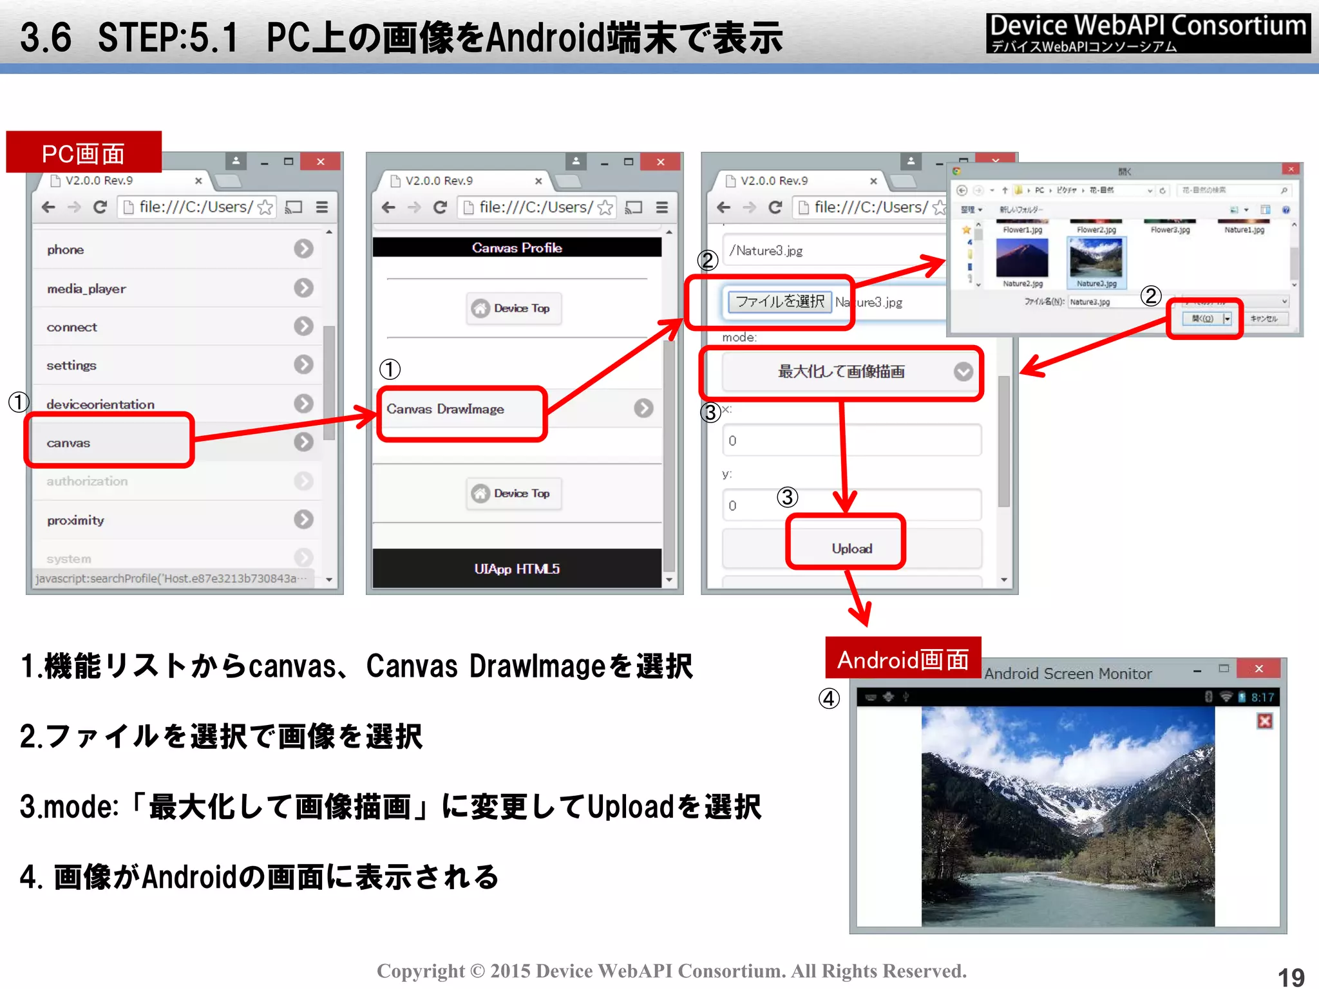Viewport: 1319px width, 989px height.
Task: Close tab in first browser window
Action: [198, 181]
